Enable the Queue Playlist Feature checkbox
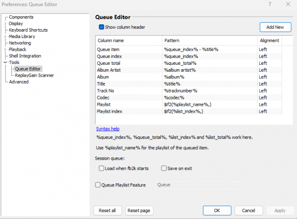297x219 pixels. tap(98, 185)
